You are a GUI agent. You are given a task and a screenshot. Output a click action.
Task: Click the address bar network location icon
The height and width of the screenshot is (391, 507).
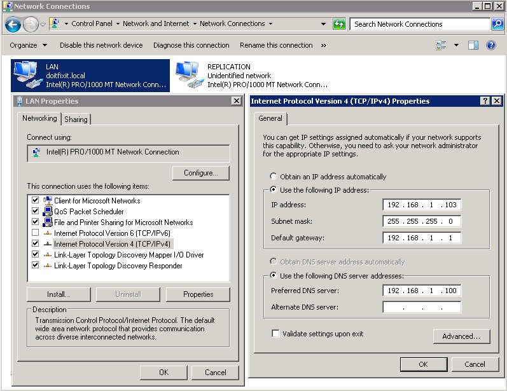pyautogui.click(x=55, y=24)
